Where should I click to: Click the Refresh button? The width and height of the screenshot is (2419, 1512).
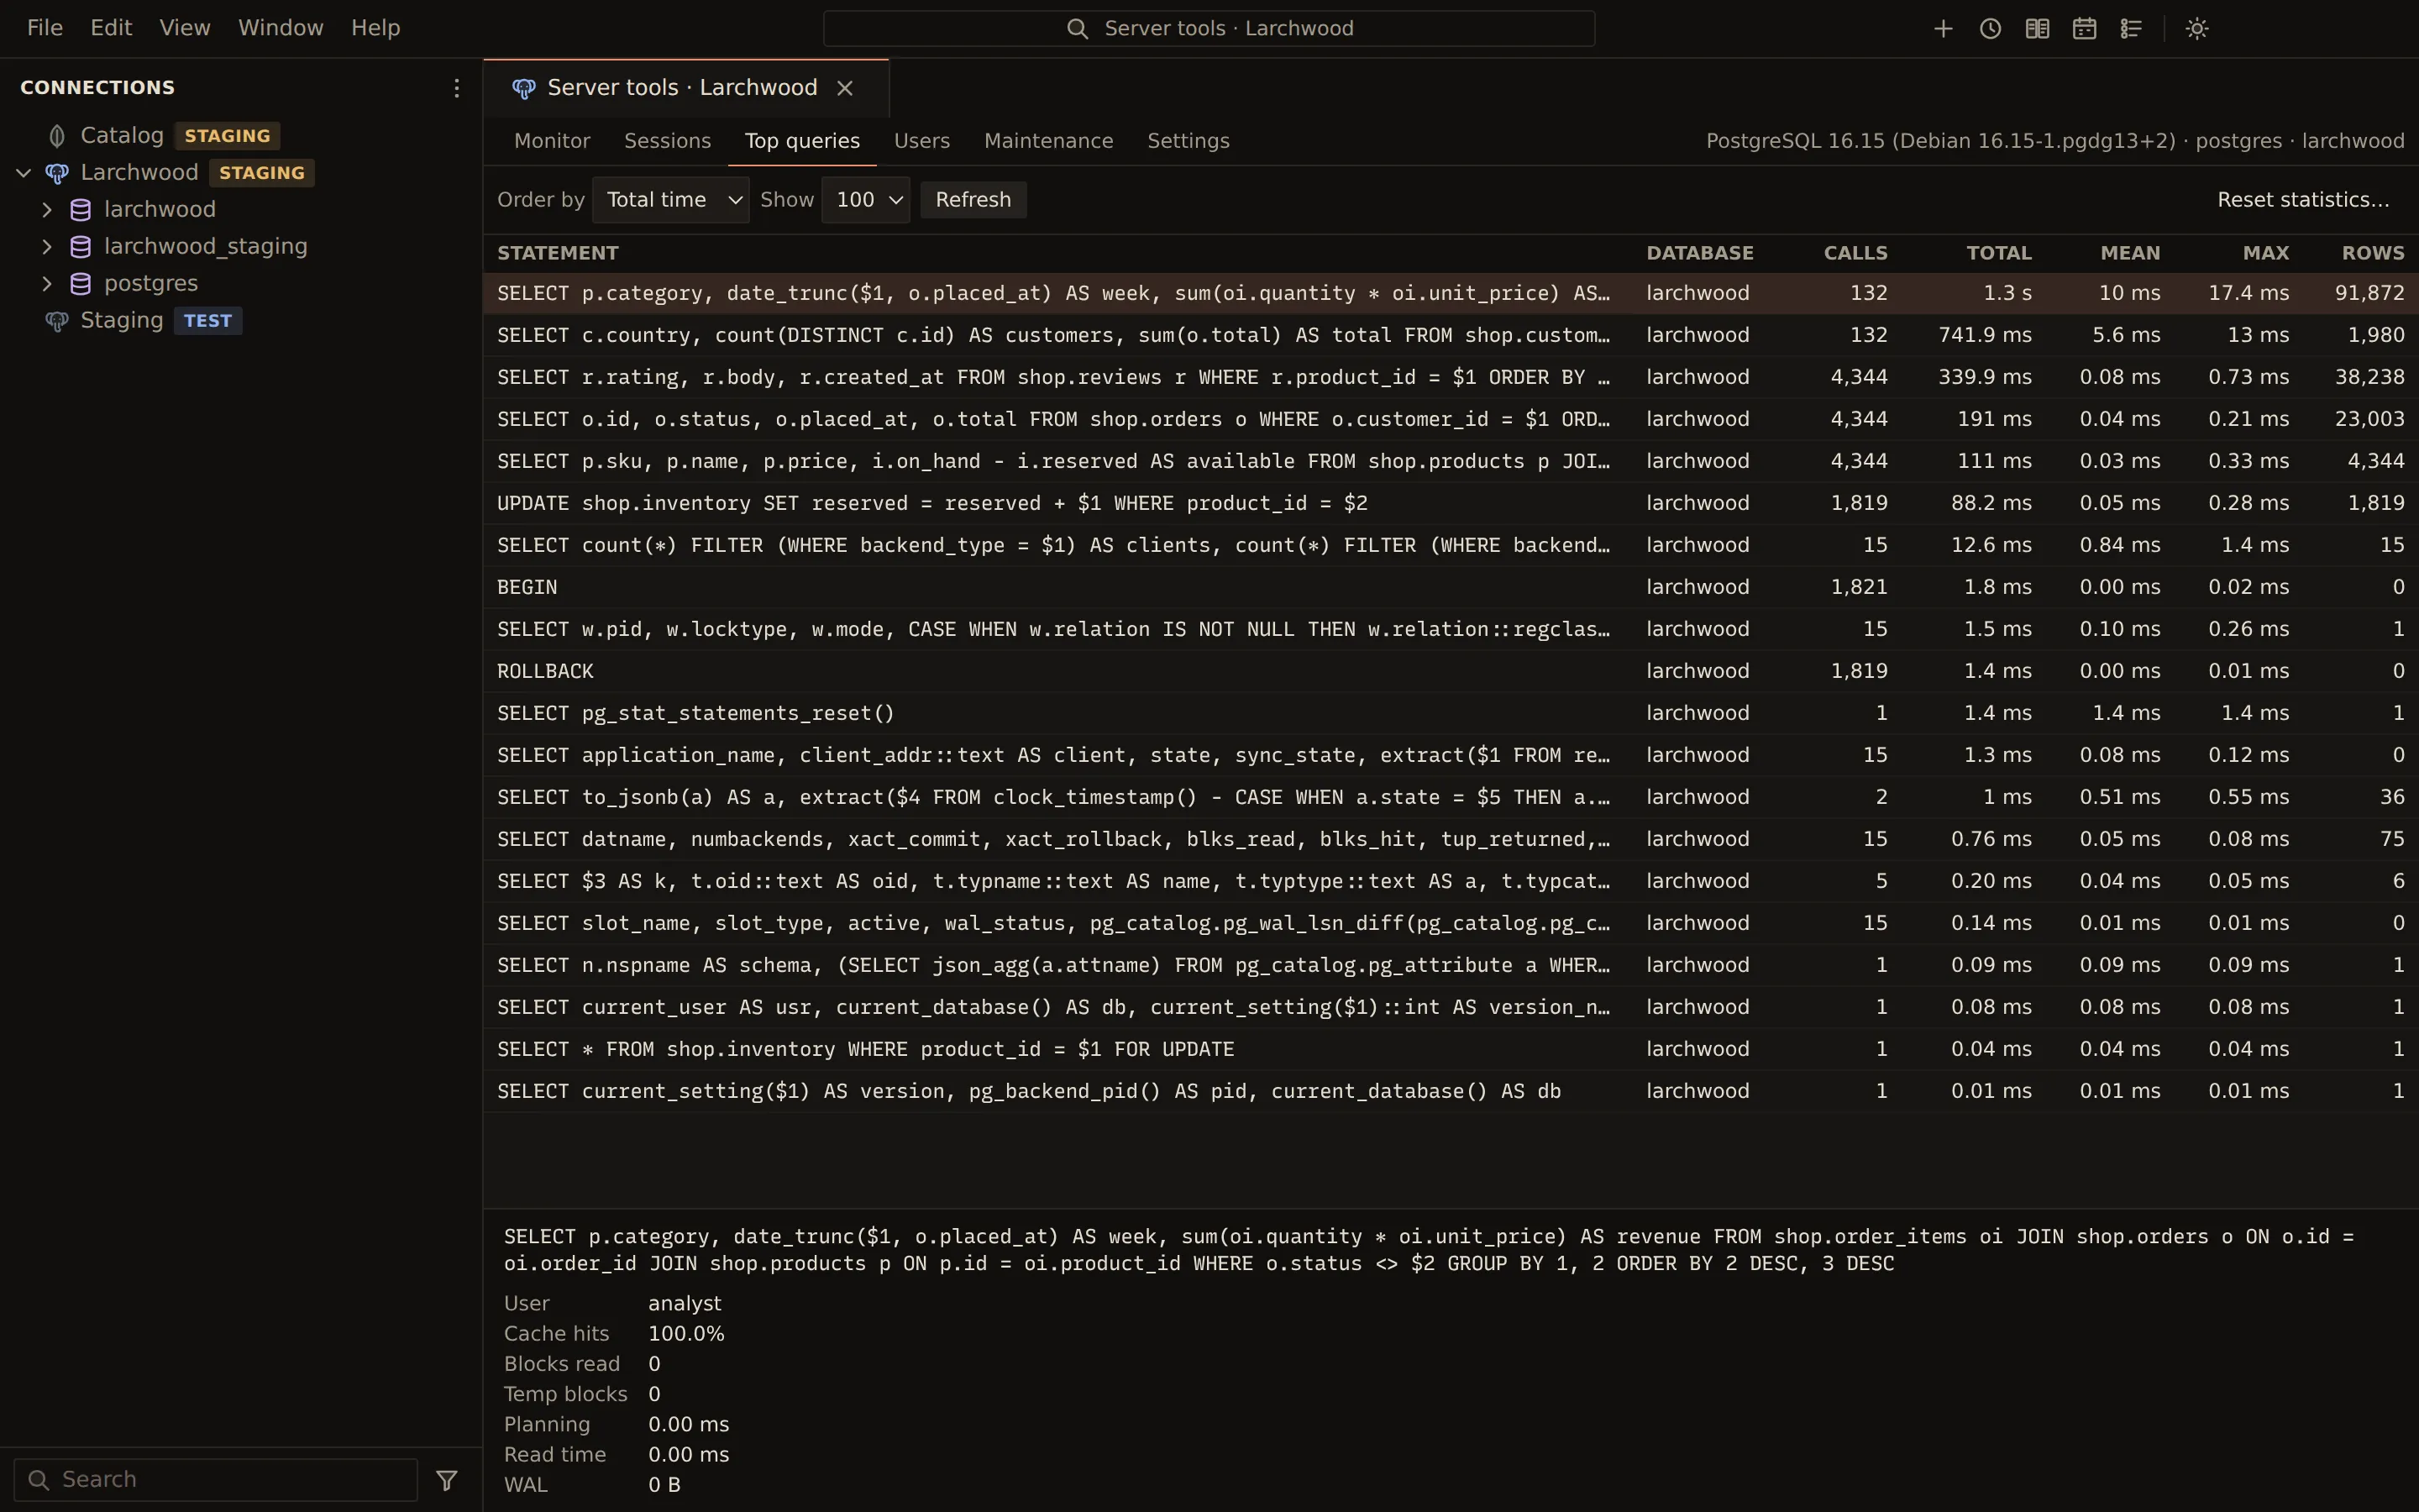pyautogui.click(x=973, y=200)
